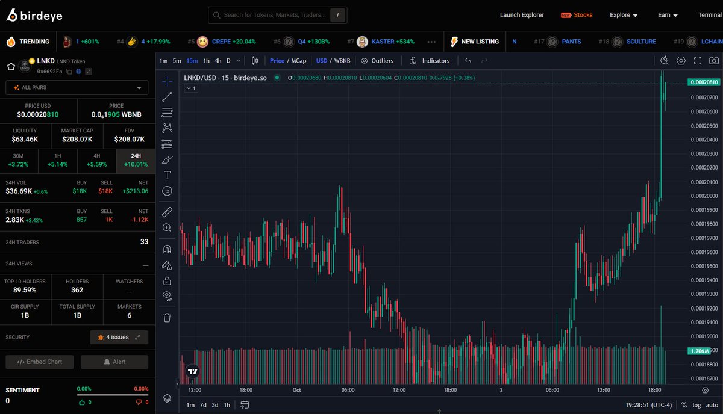Switch quote currency to USD

click(322, 61)
